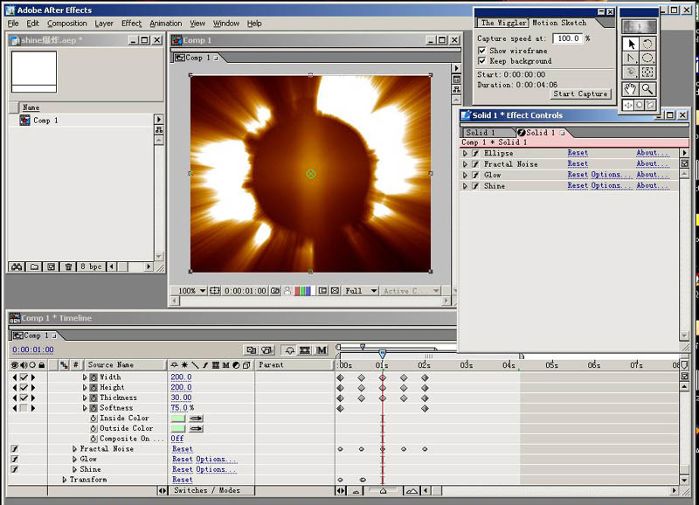Viewport: 699px width, 505px height.
Task: Select the Zoom magnifier tool
Action: 647,89
